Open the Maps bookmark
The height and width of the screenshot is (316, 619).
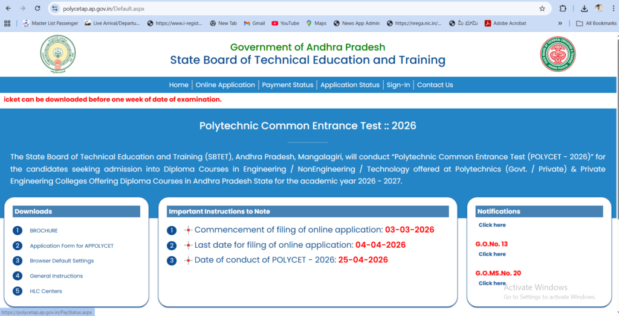coord(316,24)
